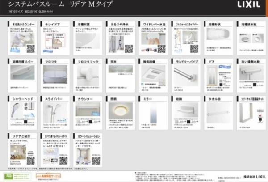Open the タオル掛 towel bar photo
This screenshot has height=182, width=268.
point(219,113)
